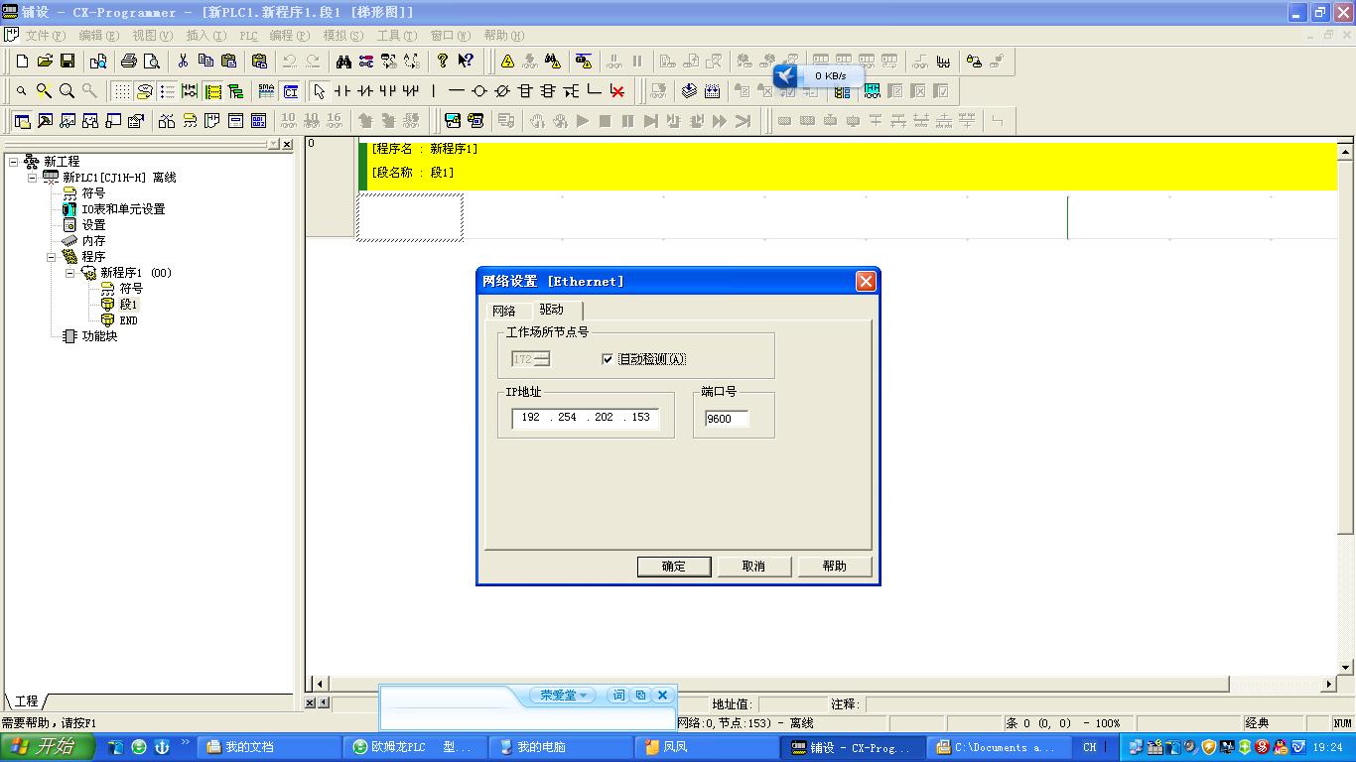The image size is (1356, 762).
Task: Click the 确定 button in the dialog
Action: point(674,567)
